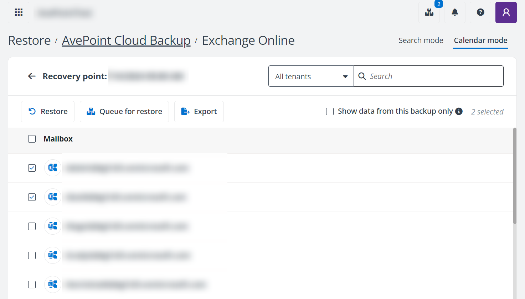Click the Exchange mailbox icon on the first row
Screen dimensions: 525x299
click(x=52, y=168)
